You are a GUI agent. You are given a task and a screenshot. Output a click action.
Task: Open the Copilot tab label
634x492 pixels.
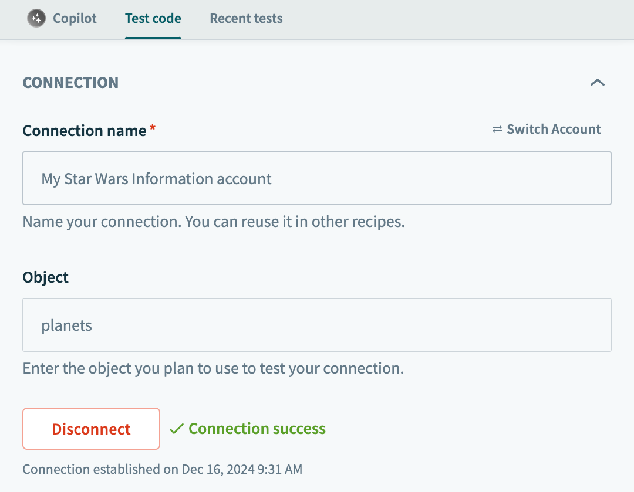click(75, 19)
